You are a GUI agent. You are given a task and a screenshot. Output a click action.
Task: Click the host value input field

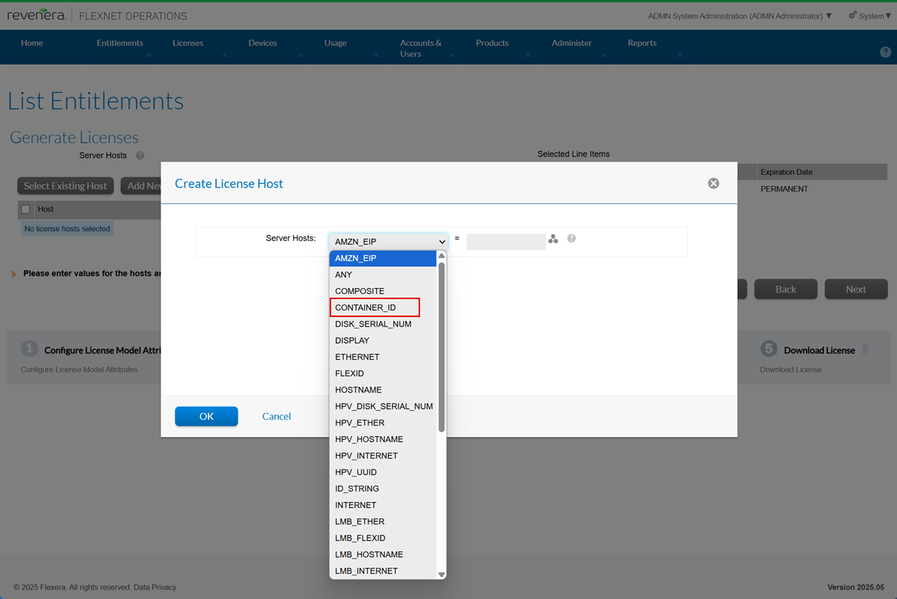pos(505,242)
